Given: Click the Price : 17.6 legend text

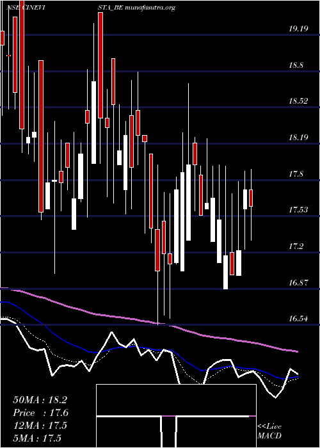Looking at the screenshot, I should point(40,413).
